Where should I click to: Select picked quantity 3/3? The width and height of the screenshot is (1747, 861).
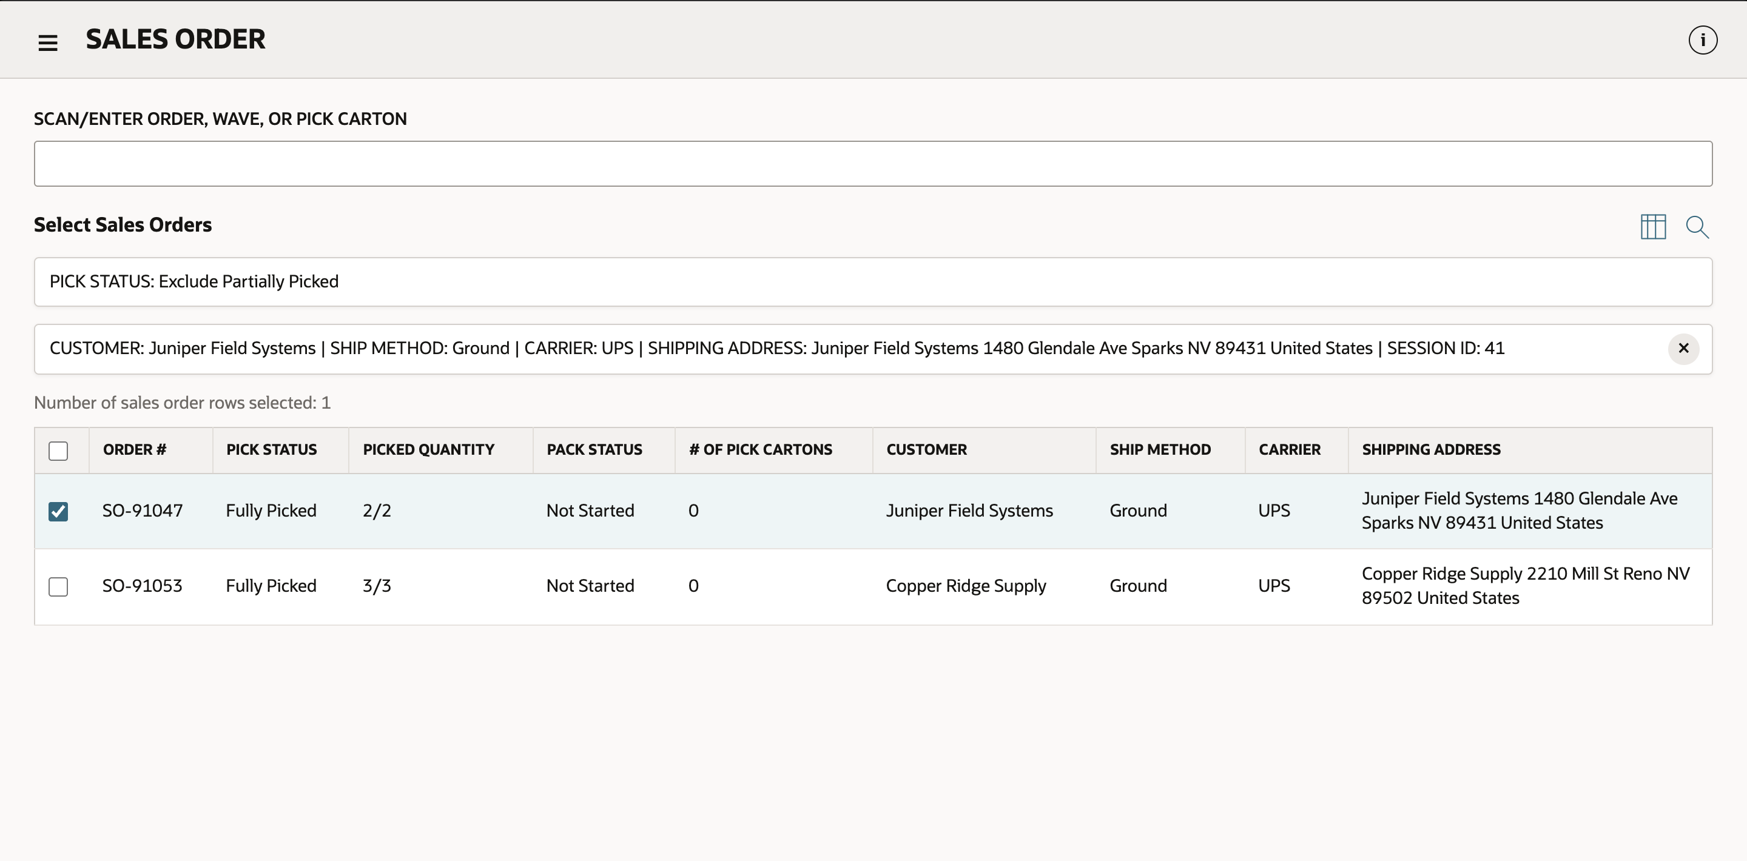coord(376,586)
